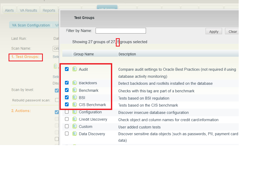Check the Custom test group

coord(67,126)
